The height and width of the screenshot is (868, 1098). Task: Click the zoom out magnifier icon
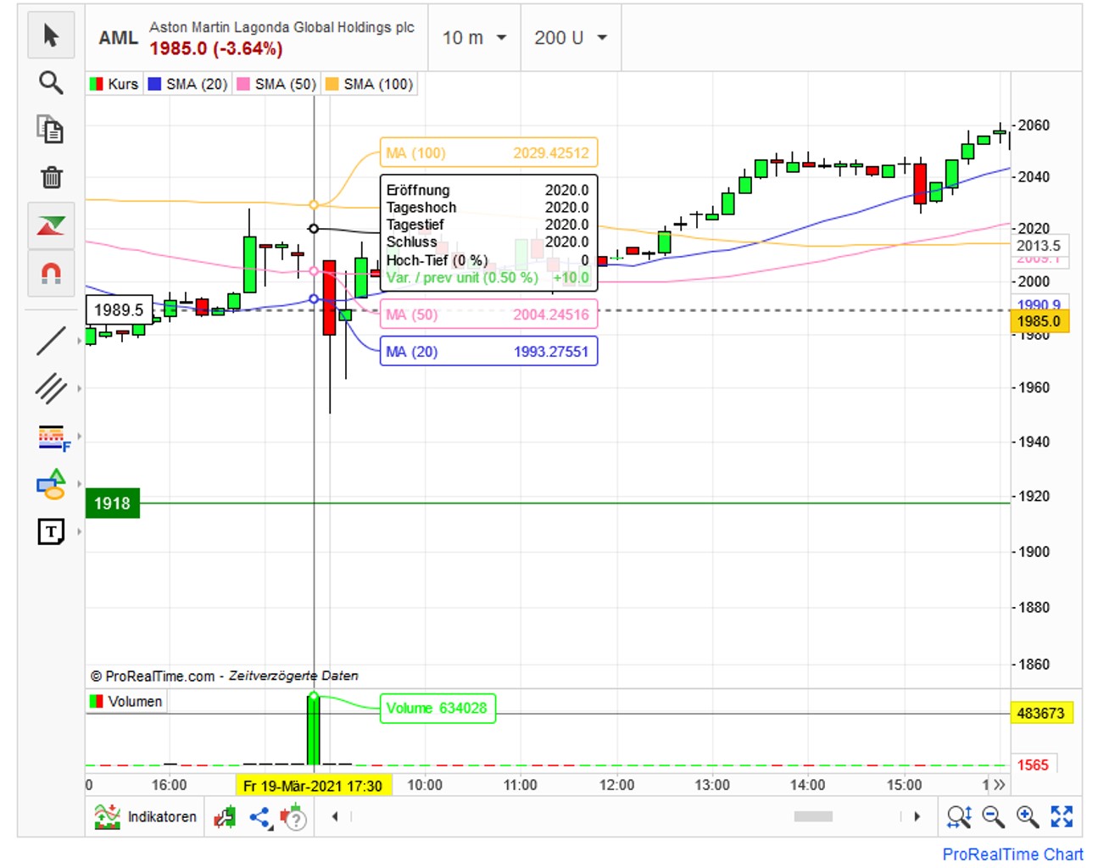click(x=993, y=817)
